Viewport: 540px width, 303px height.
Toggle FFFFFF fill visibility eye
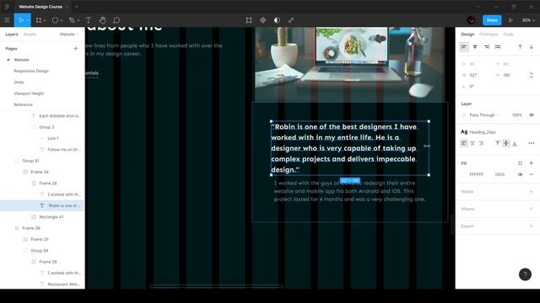pyautogui.click(x=520, y=174)
